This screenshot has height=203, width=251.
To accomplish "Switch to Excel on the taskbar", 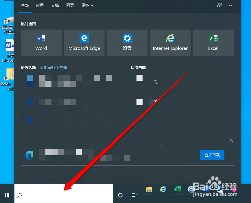I will 177,190.
